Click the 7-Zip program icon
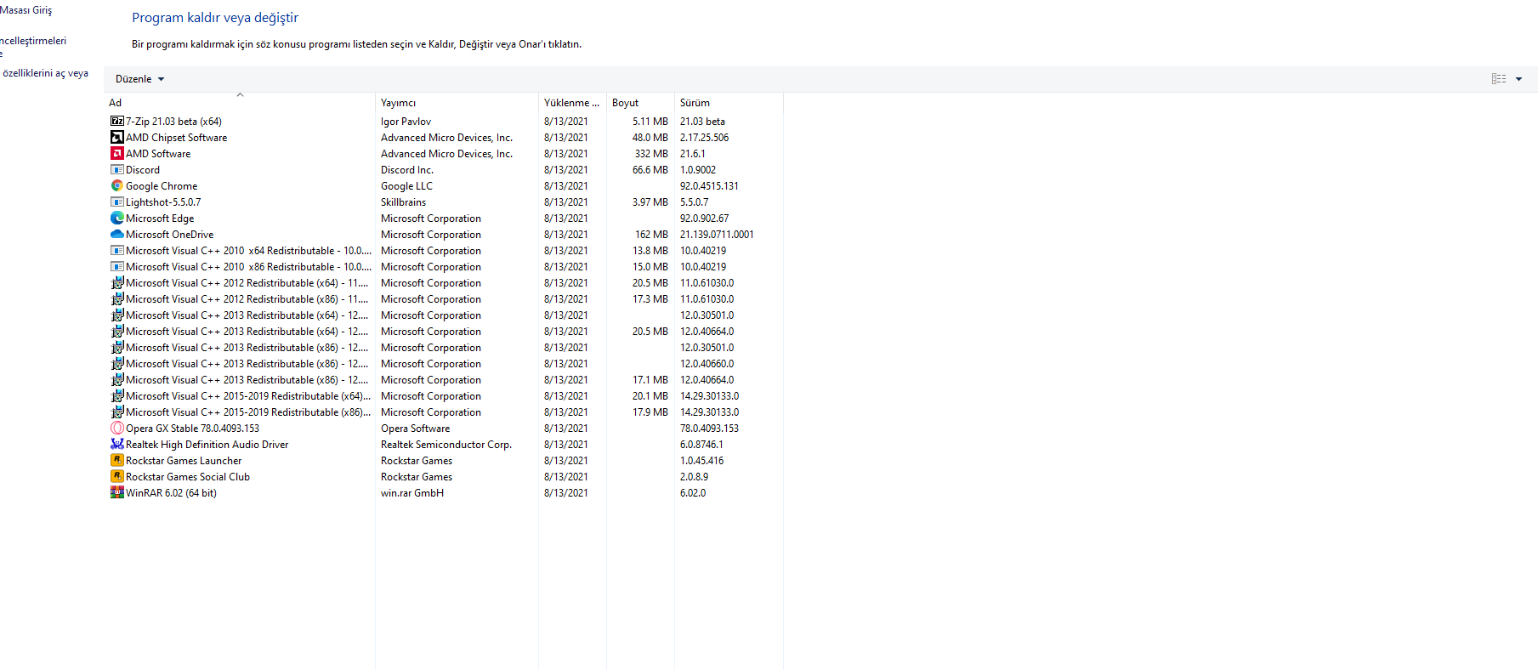This screenshot has height=670, width=1538. tap(117, 122)
